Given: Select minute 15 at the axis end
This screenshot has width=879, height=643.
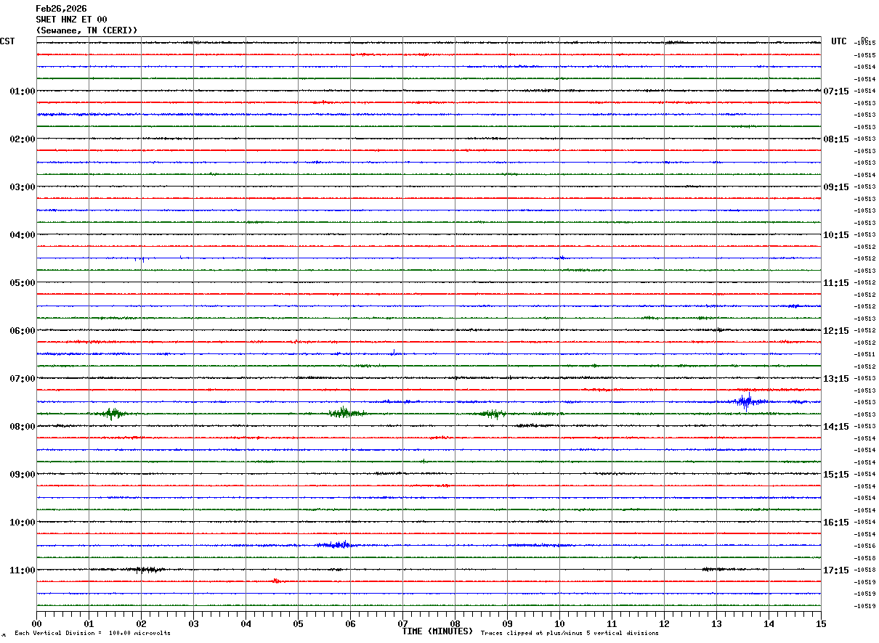Looking at the screenshot, I should click(x=820, y=623).
